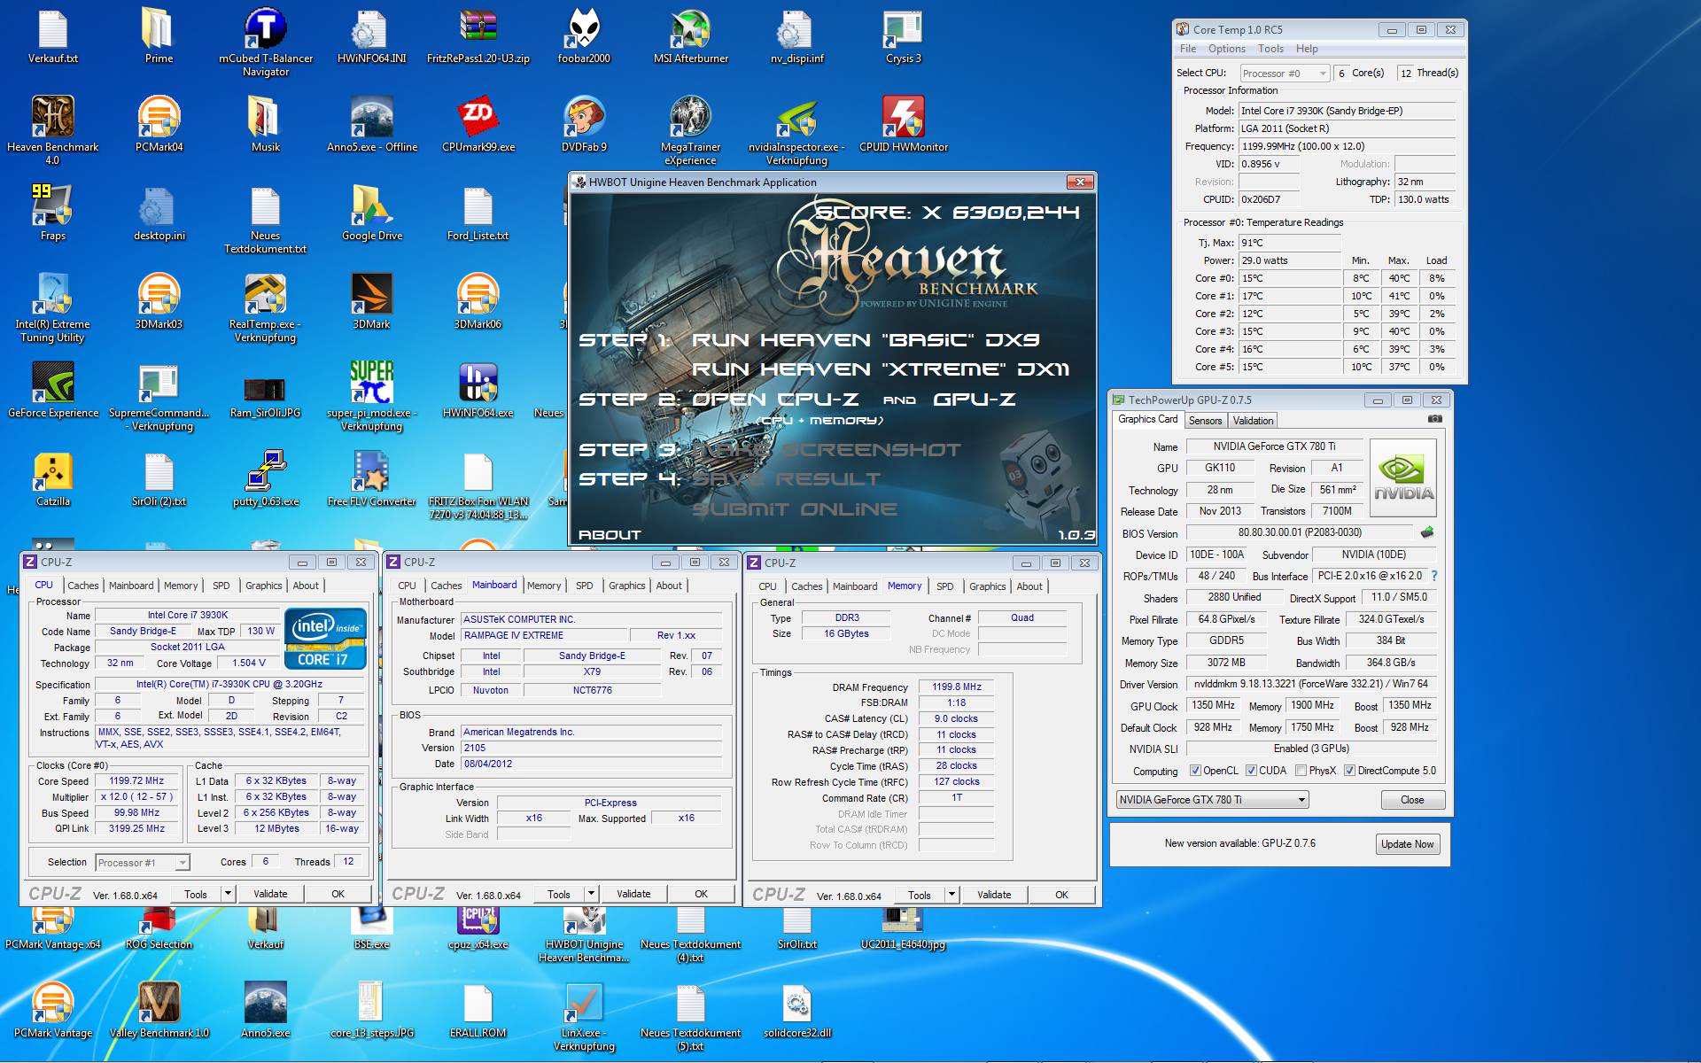Launch super_pi_mod.exe shortcut

tap(371, 396)
